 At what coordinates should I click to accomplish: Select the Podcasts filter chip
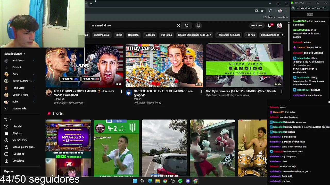150,35
